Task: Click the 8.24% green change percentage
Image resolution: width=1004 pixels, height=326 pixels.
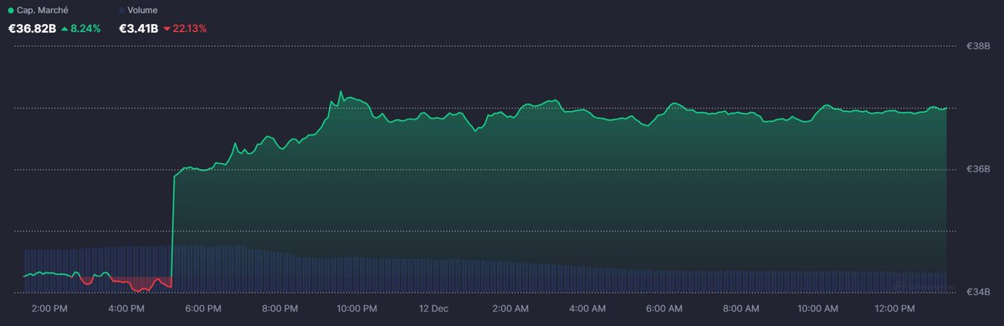Action: pos(86,28)
